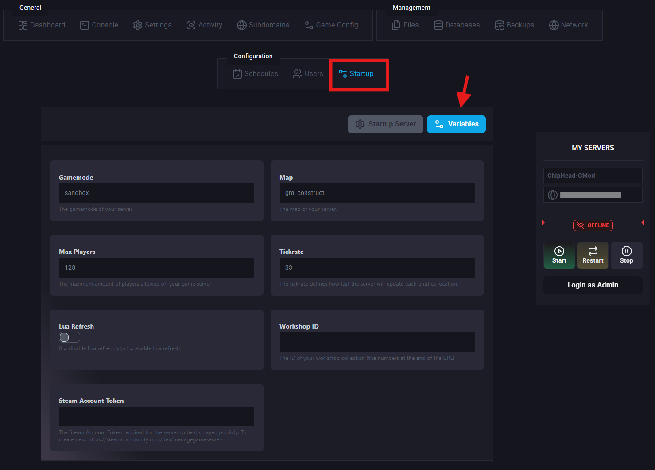Screen dimensions: 655x470
Task: Click the Gamemode input field
Action: pyautogui.click(x=157, y=193)
